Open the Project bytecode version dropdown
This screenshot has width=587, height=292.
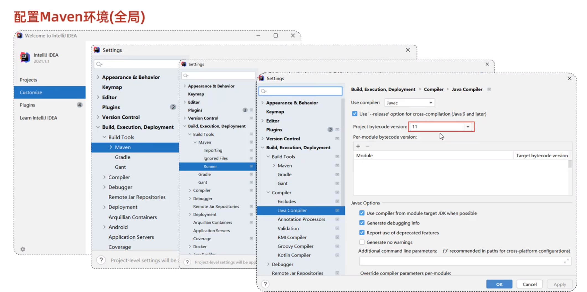[468, 126]
